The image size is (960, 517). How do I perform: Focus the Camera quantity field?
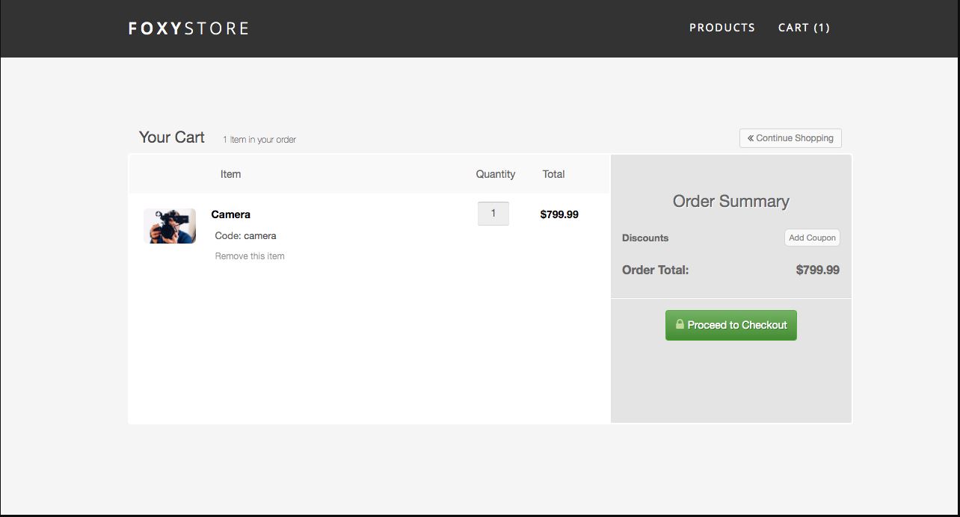493,214
